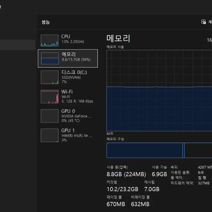Click the 0% (45 °C) GPU reading
This screenshot has width=212, height=212.
pos(70,121)
